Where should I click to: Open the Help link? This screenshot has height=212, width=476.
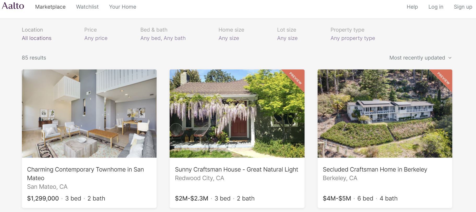[412, 7]
